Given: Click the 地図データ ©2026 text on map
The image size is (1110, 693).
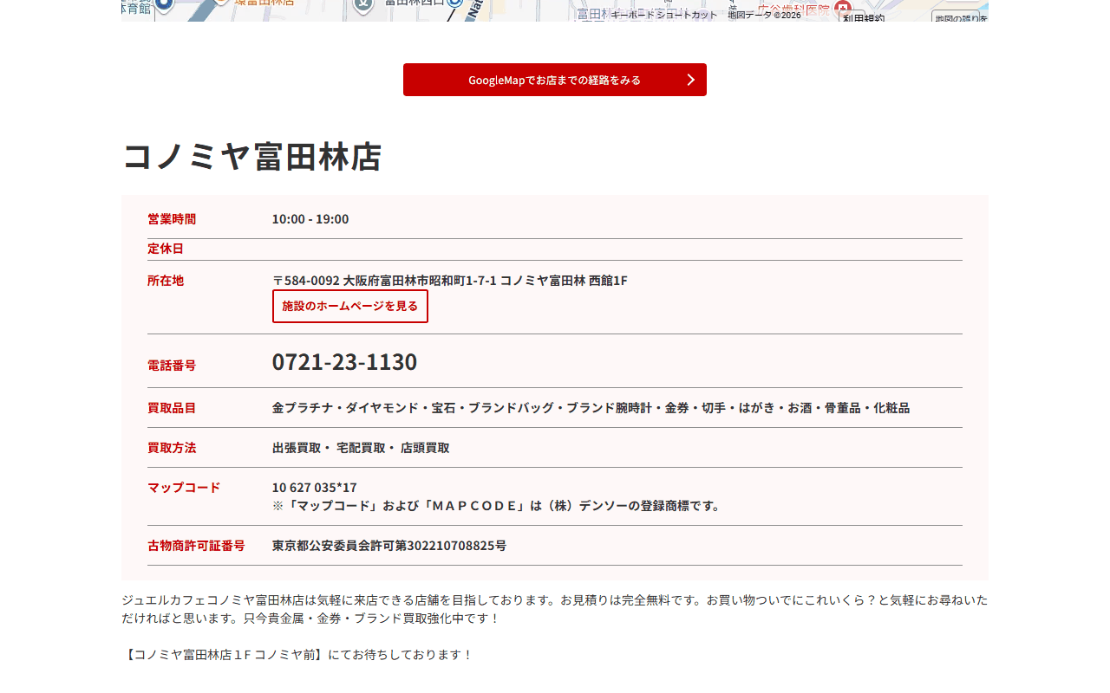Looking at the screenshot, I should [x=764, y=15].
